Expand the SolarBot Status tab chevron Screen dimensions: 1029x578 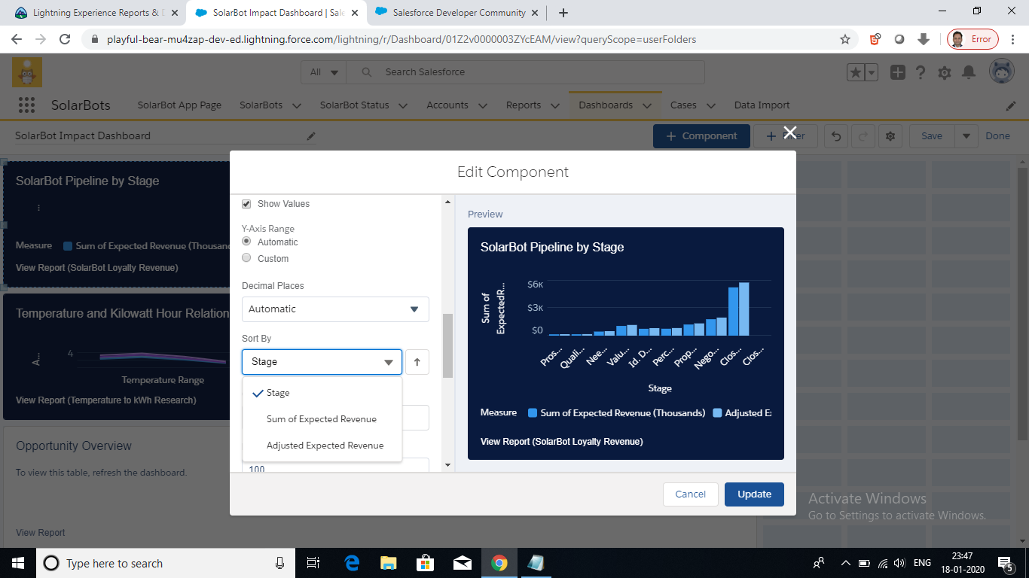coord(403,105)
